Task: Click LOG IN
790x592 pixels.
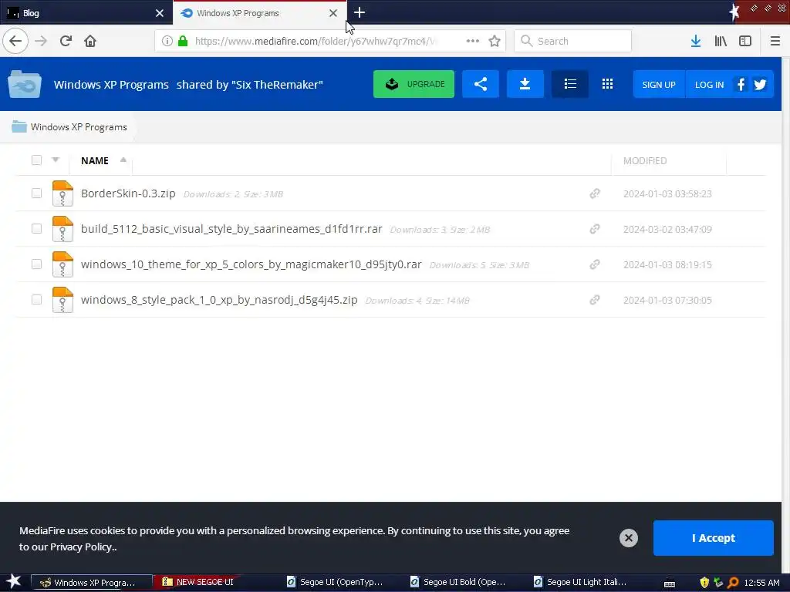Action: [709, 85]
